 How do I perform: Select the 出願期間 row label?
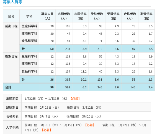(12, 99)
